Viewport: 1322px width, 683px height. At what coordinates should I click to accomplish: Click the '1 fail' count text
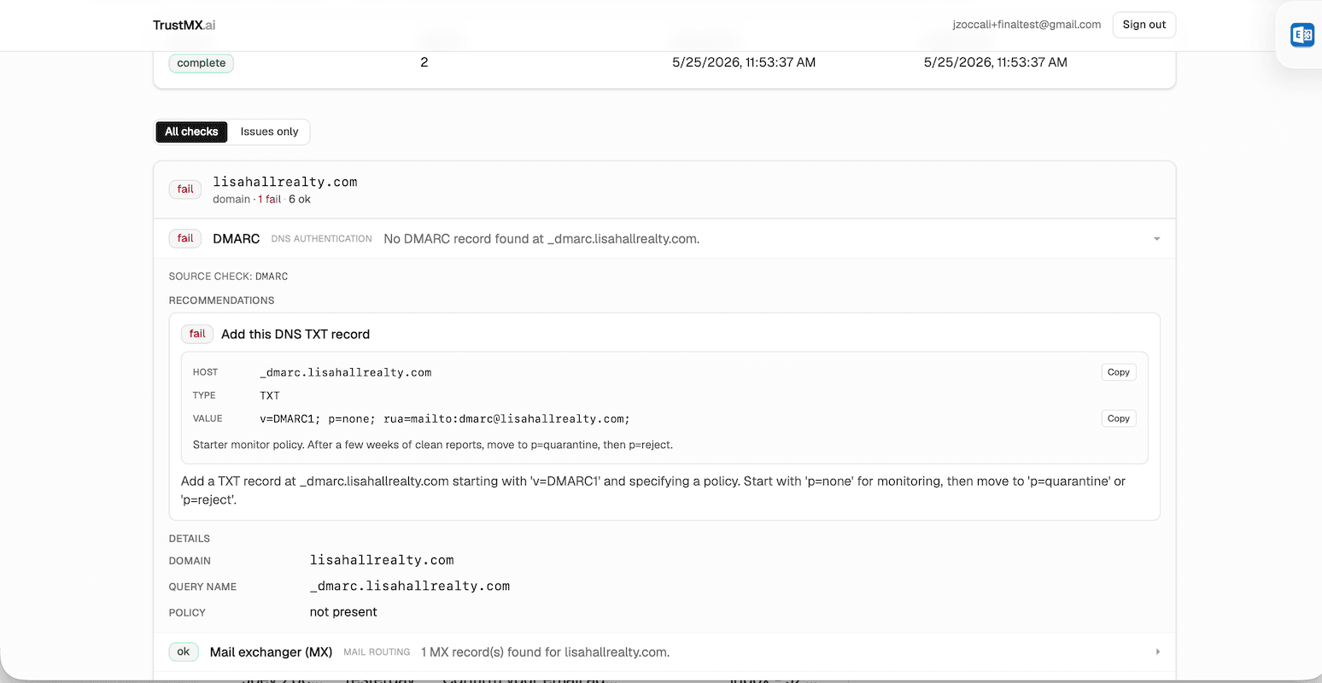[x=270, y=200]
